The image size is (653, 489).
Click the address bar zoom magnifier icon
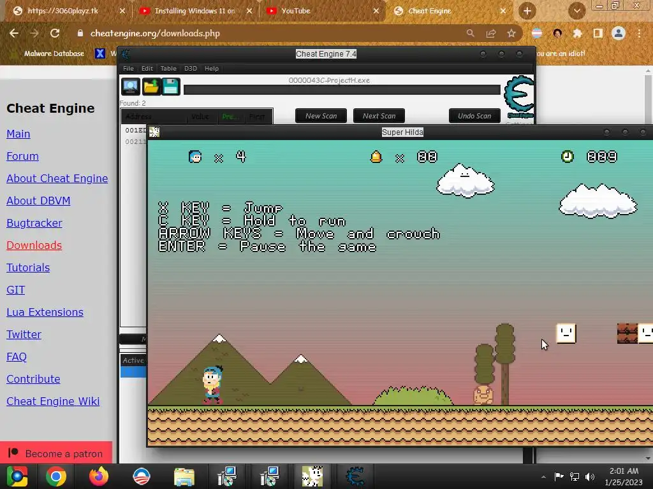(x=470, y=33)
